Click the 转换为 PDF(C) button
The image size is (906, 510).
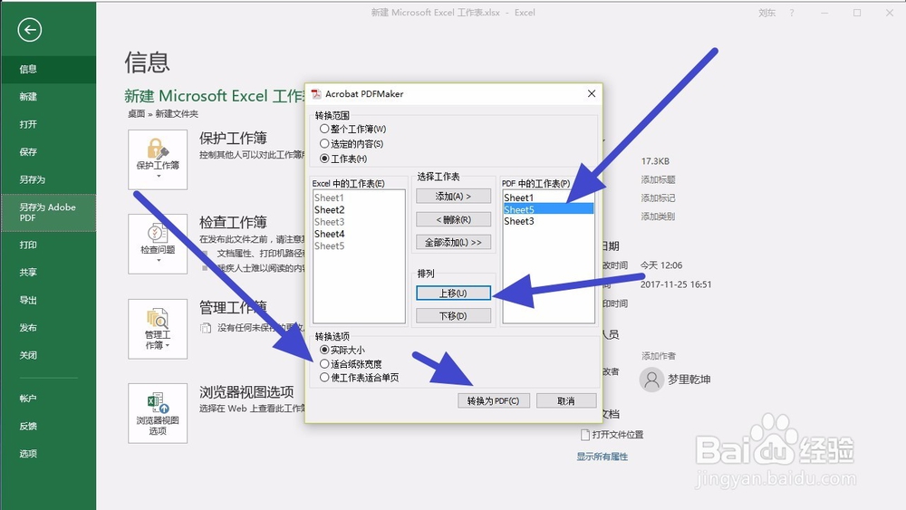494,400
